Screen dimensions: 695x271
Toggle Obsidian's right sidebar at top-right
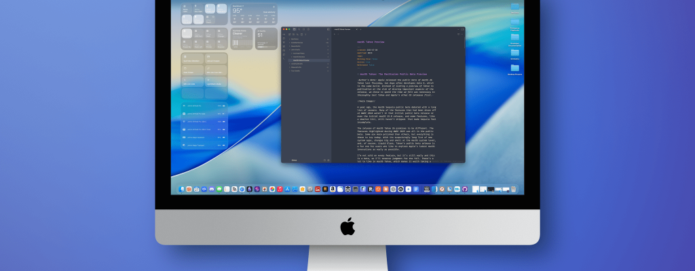462,30
